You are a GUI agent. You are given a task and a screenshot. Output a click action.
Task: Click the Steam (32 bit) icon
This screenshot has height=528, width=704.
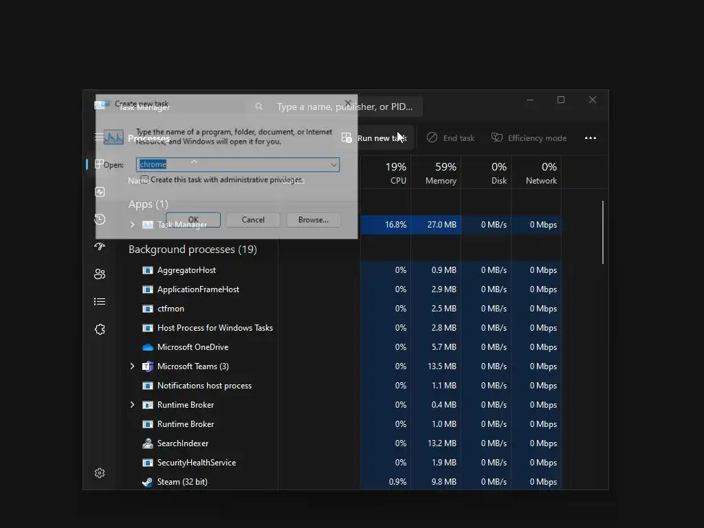(147, 482)
